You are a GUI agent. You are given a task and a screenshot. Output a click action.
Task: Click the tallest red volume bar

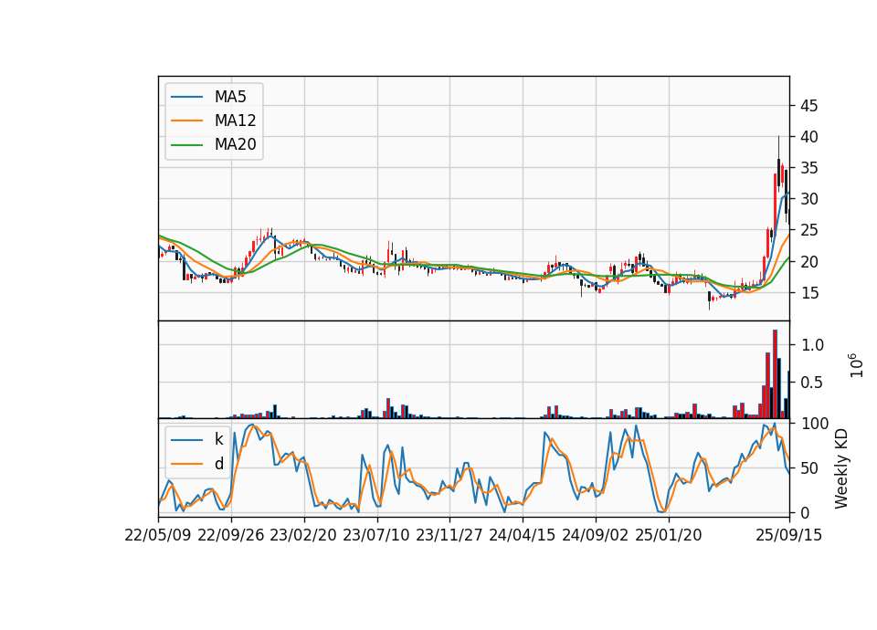coord(776,374)
